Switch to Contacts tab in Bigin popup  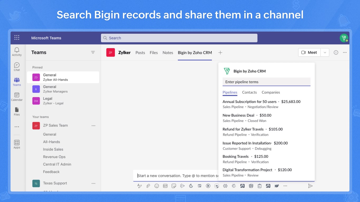click(x=249, y=92)
